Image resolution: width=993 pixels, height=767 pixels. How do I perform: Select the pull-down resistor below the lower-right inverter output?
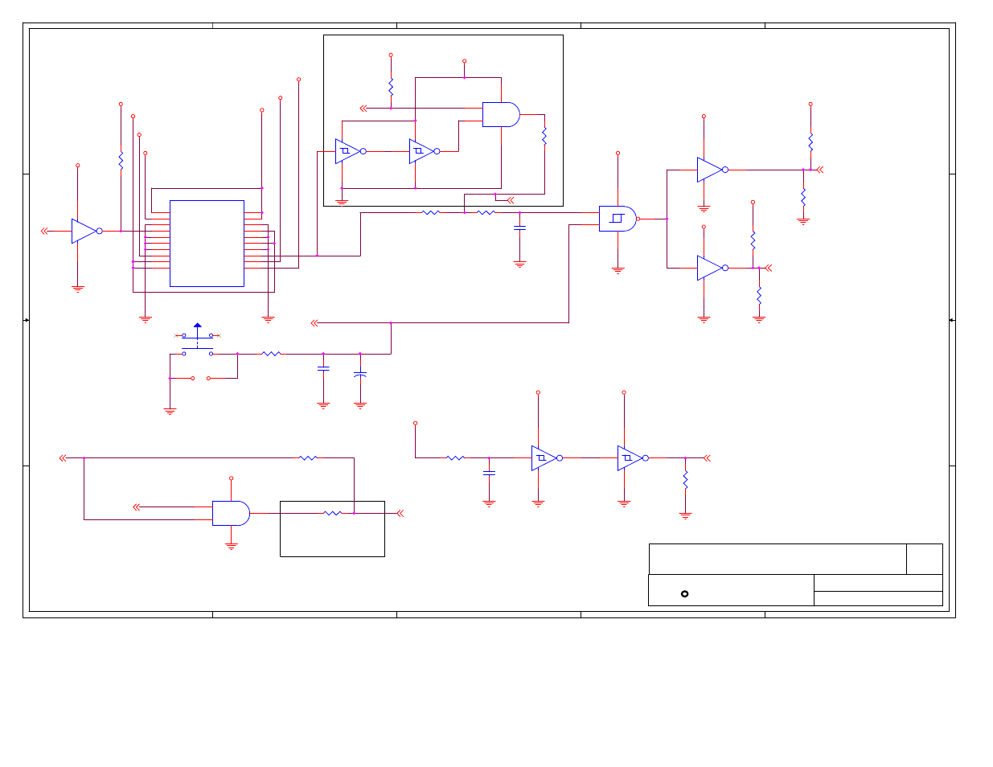[758, 296]
